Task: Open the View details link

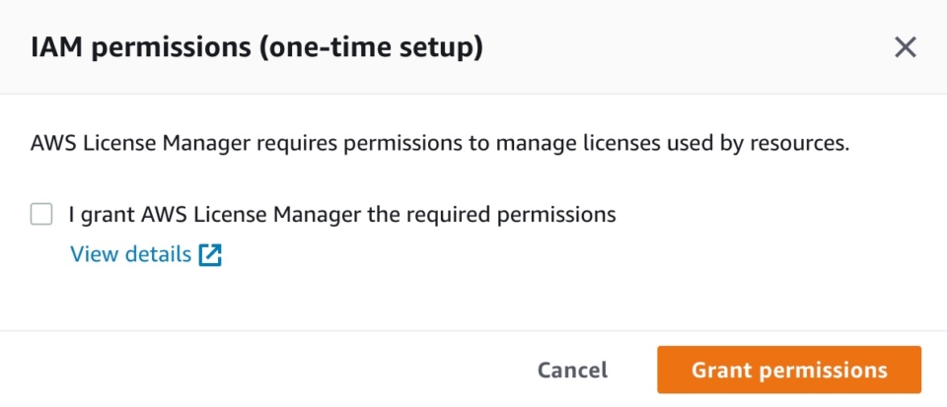Action: coord(146,254)
